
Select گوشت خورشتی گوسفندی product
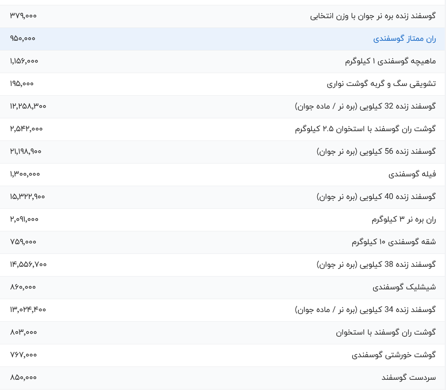(x=394, y=355)
